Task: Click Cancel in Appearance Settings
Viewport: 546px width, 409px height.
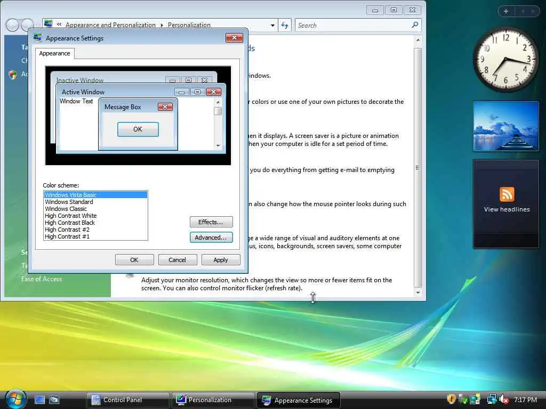Action: click(177, 260)
